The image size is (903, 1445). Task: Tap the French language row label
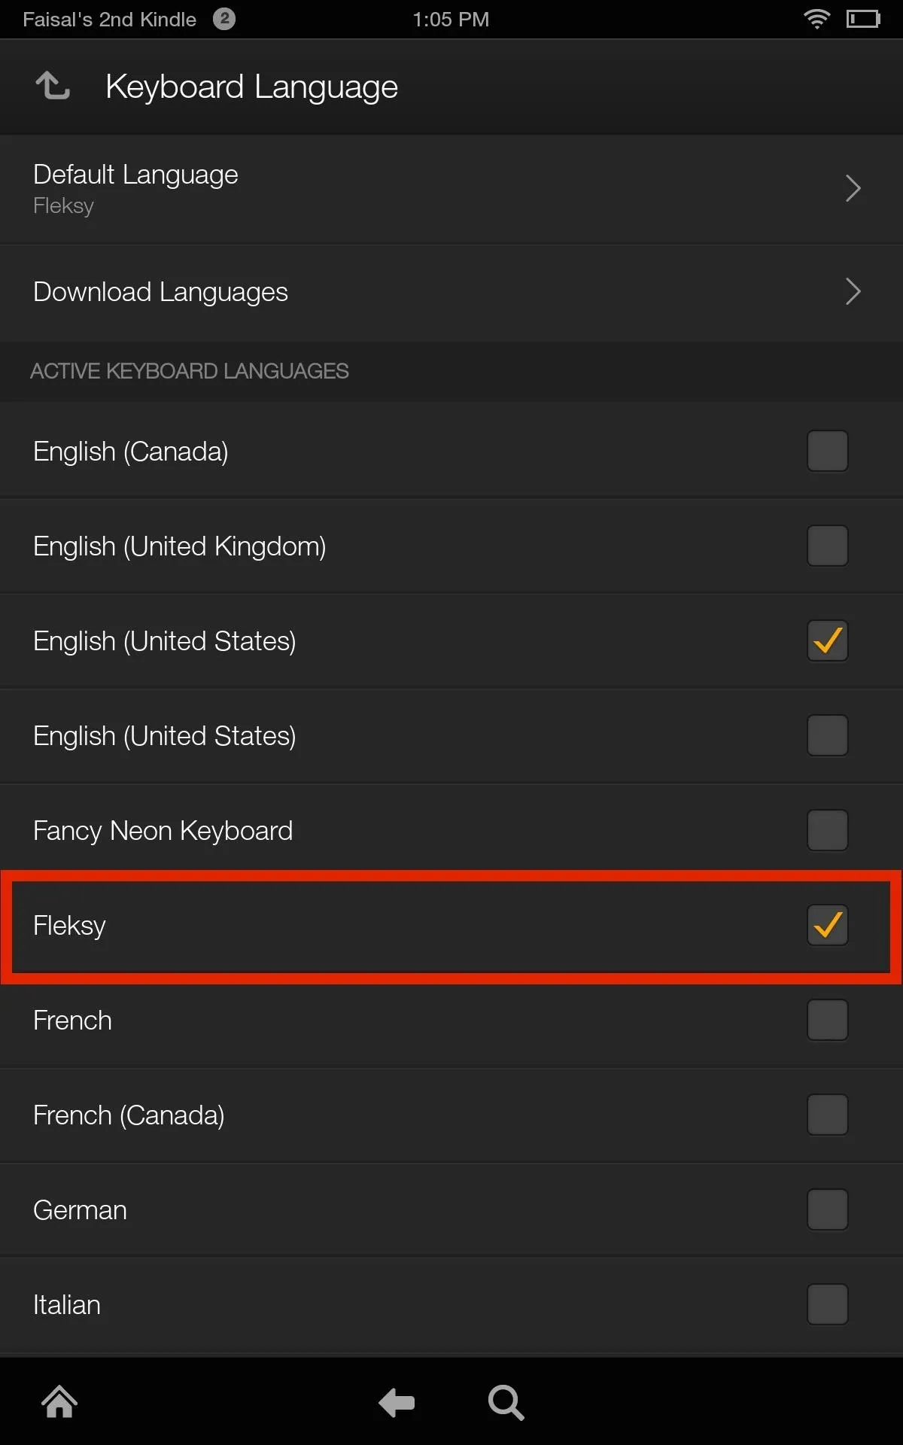(x=72, y=1020)
